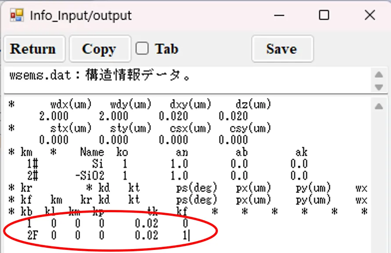Click the material name -SiO2
This screenshot has width=391, height=253.
90,176
